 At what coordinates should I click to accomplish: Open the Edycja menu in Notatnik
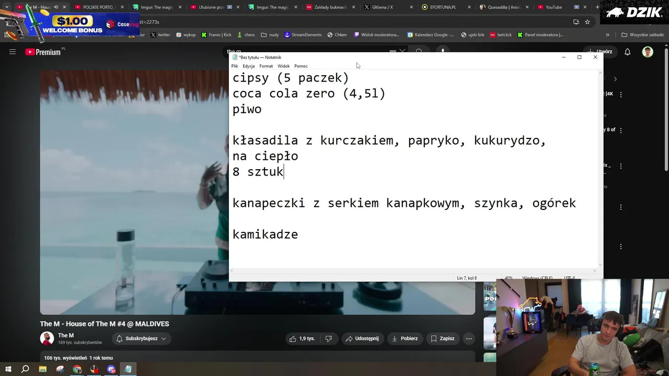pyautogui.click(x=249, y=66)
